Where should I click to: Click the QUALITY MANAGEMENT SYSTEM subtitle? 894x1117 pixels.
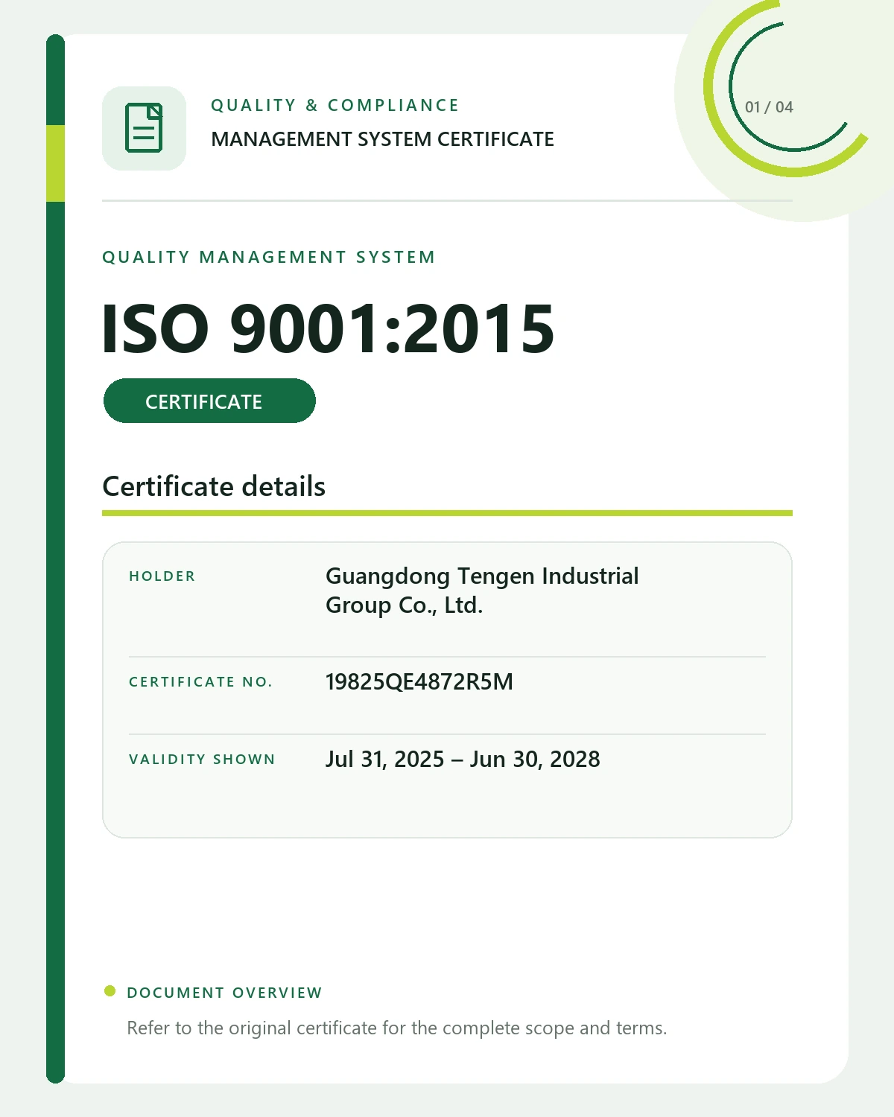click(x=268, y=257)
